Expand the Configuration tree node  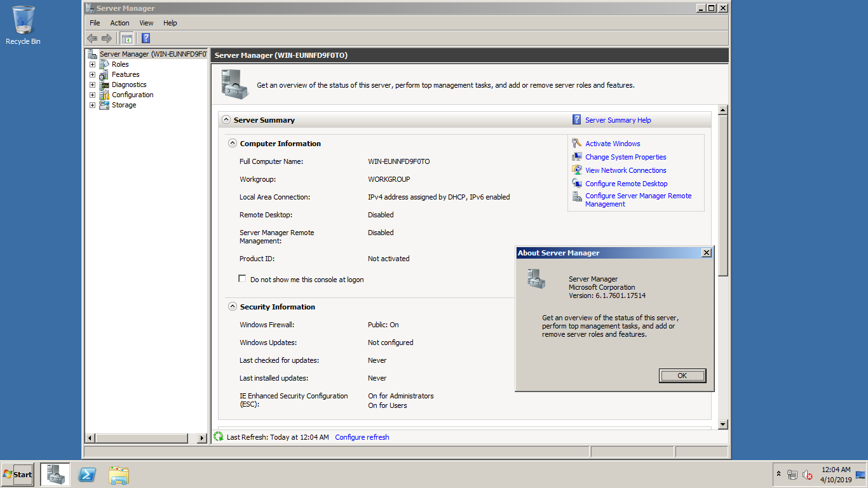[x=92, y=95]
